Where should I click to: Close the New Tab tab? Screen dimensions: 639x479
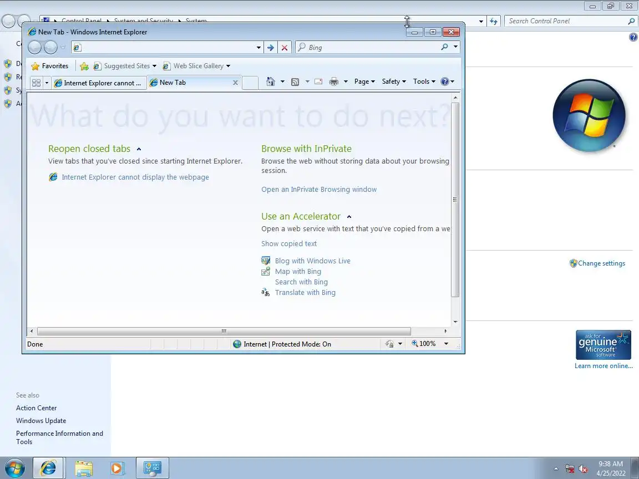point(235,83)
